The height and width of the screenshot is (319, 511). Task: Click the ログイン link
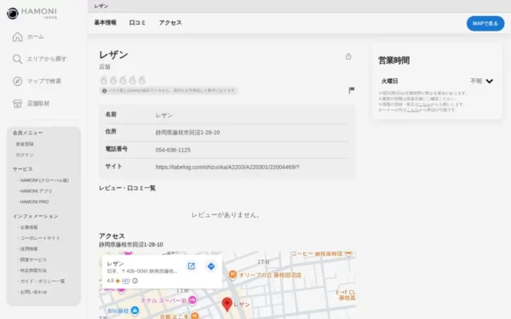tap(25, 155)
